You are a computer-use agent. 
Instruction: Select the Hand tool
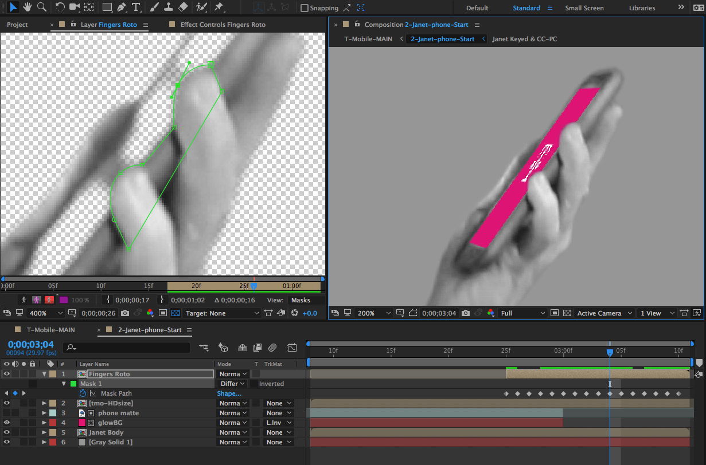click(27, 7)
